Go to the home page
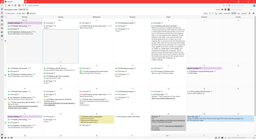256x139 pixels. tap(19, 5)
